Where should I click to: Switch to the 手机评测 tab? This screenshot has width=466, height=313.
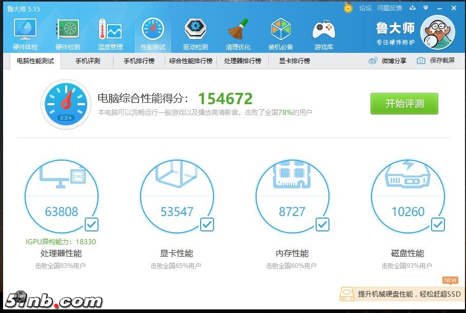(x=88, y=61)
